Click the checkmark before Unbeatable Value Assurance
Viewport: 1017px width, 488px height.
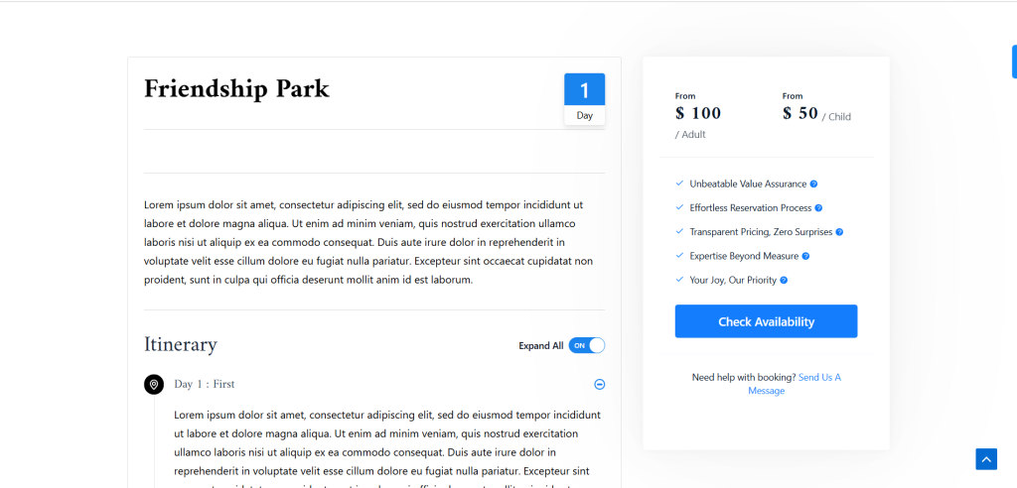(x=679, y=183)
